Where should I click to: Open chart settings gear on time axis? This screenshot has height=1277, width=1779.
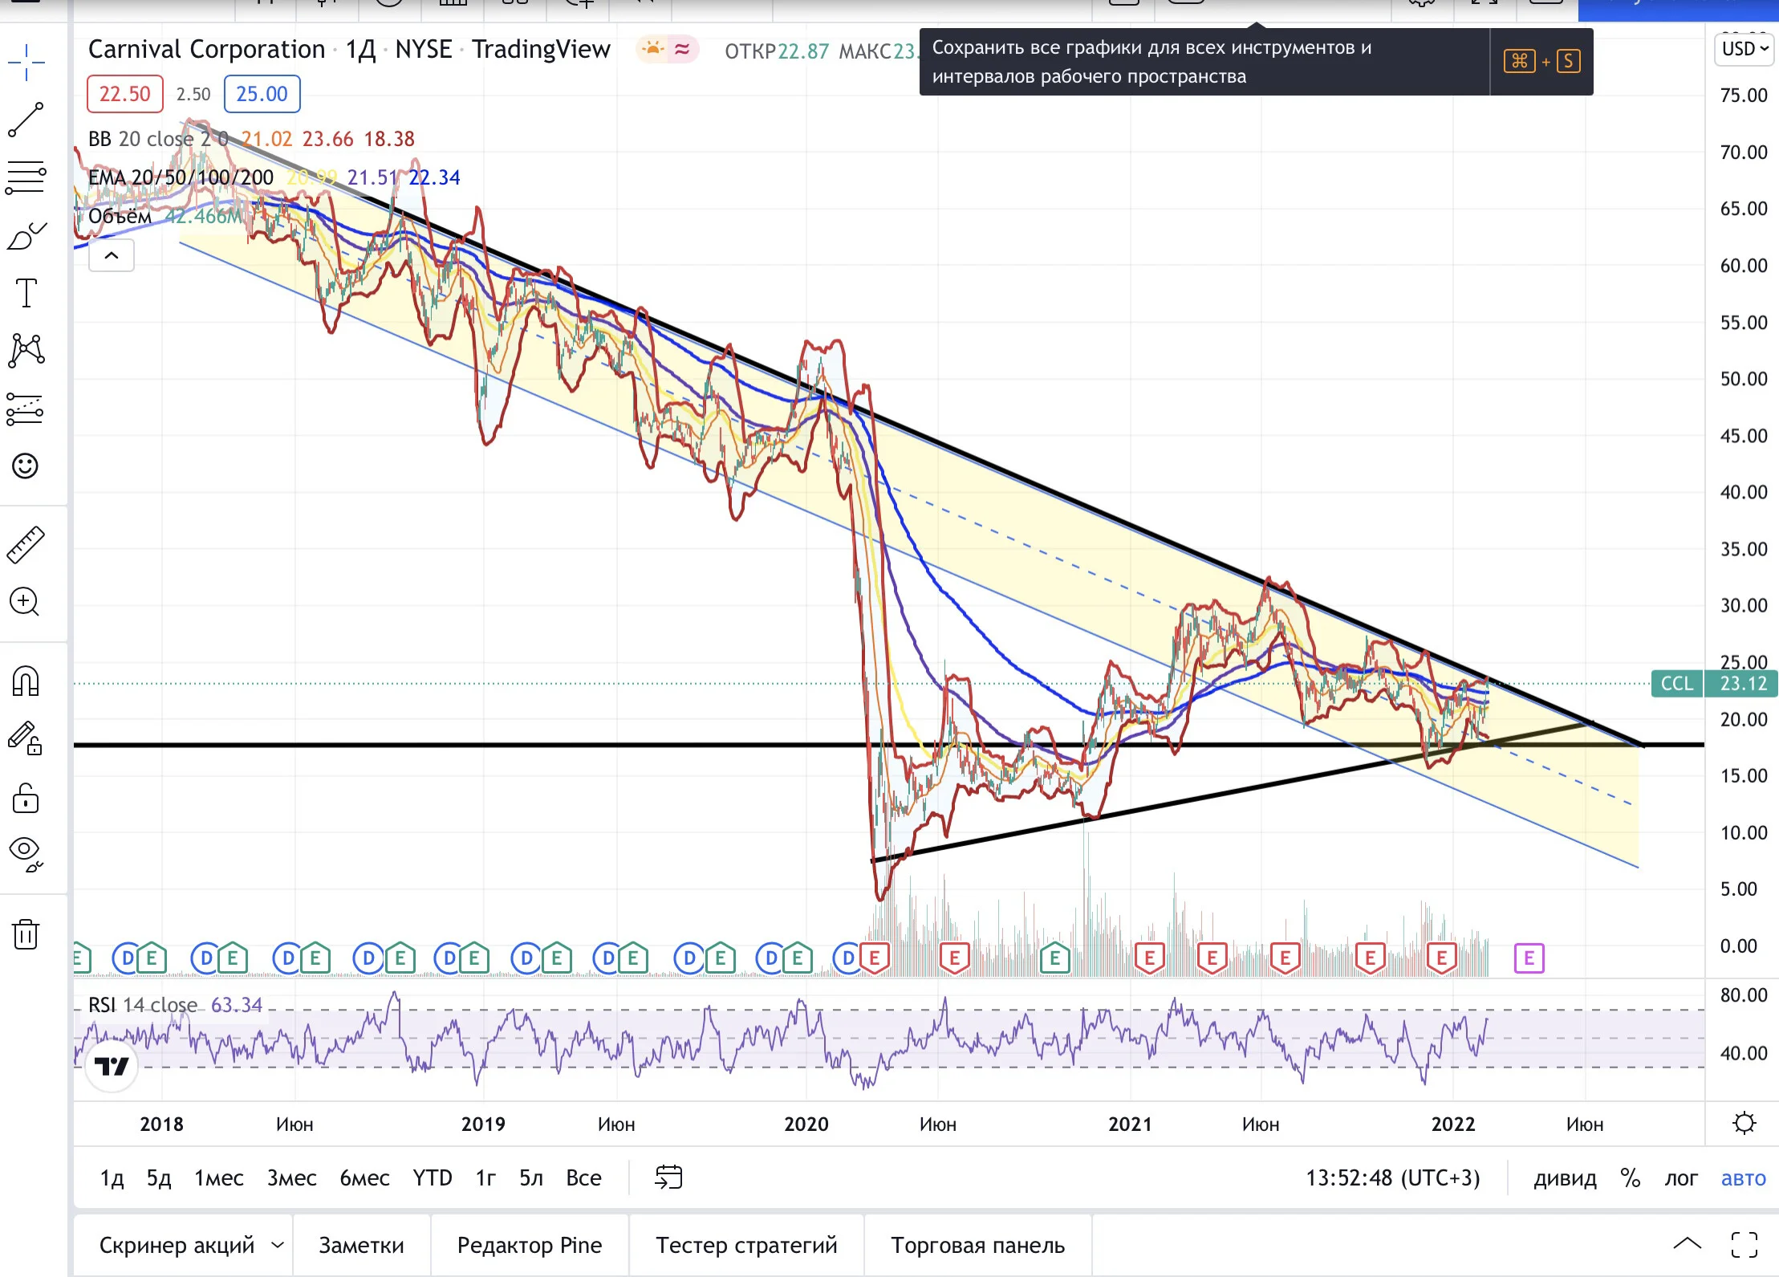coord(1744,1123)
